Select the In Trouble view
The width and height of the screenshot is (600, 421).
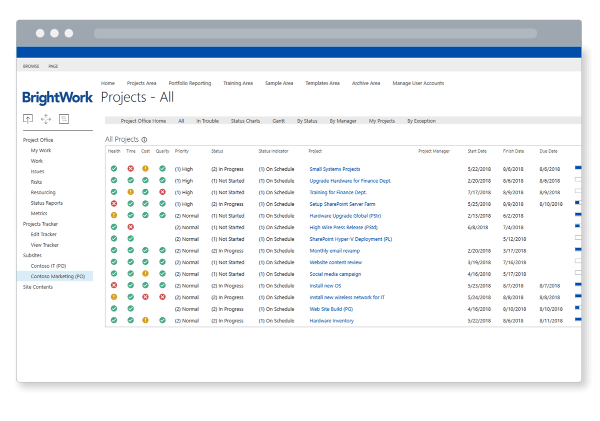(x=207, y=121)
